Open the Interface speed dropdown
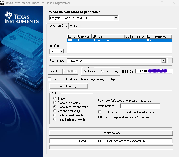The height and width of the screenshot is (157, 179). (61, 51)
